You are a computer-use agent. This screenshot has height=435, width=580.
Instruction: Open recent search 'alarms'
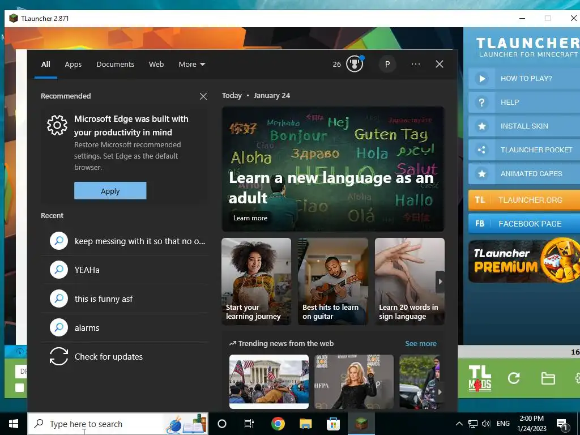click(125, 328)
